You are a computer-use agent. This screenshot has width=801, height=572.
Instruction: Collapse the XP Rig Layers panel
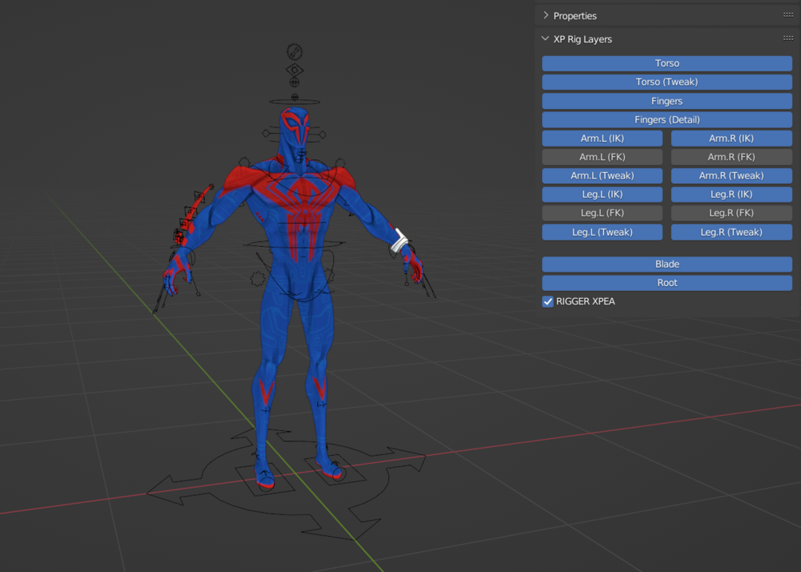[x=546, y=39]
